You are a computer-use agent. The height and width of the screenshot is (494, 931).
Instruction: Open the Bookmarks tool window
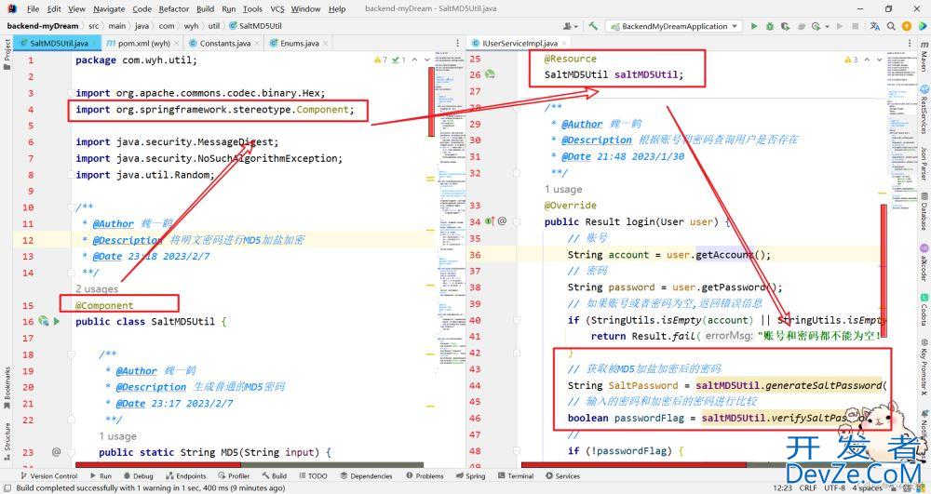click(7, 388)
